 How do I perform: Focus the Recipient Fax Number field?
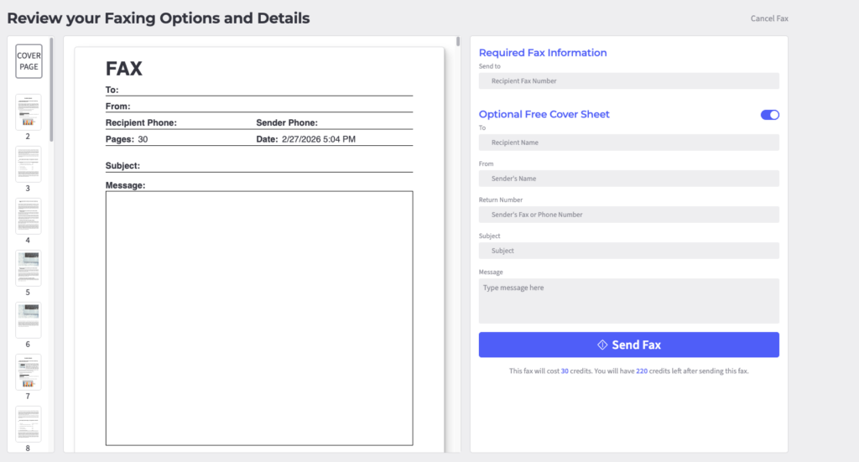tap(629, 81)
